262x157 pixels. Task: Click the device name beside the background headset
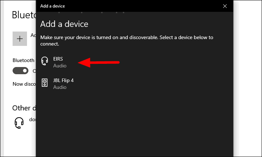[33, 119]
